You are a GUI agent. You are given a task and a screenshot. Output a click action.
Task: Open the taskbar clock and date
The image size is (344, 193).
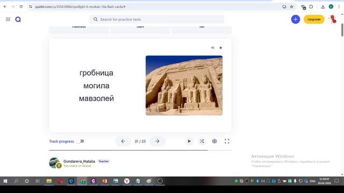click(324, 181)
